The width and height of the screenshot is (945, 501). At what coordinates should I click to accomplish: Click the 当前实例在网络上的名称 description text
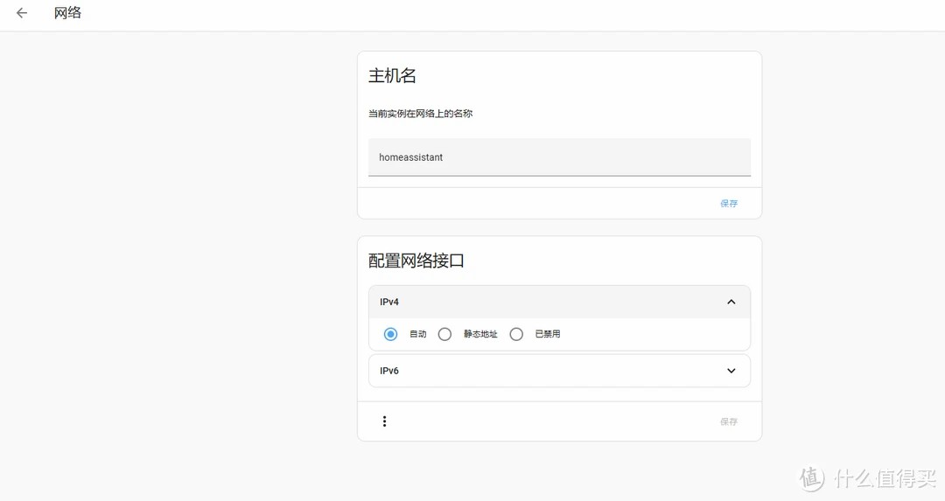(x=420, y=114)
